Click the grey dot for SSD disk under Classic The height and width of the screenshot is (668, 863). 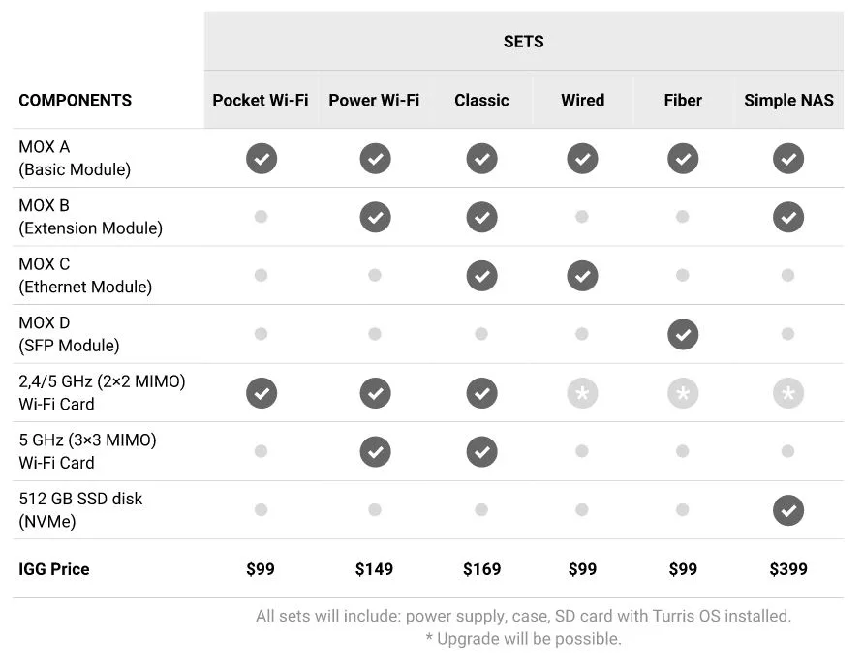click(481, 509)
